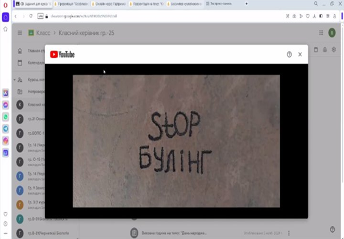Click assignment icon beside Виховна година post
The image size is (344, 239).
coord(134,233)
